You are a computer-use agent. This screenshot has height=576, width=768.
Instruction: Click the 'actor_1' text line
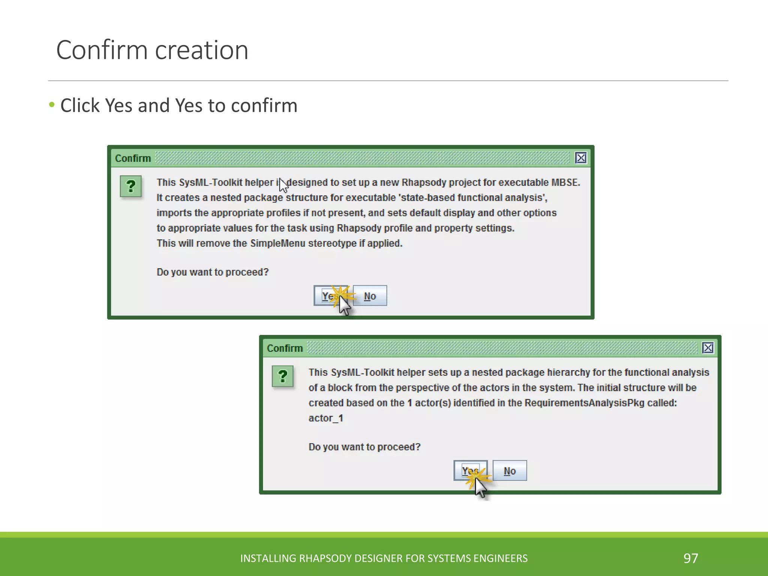[325, 418]
